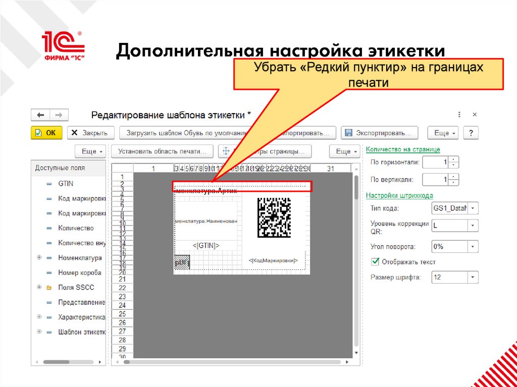Image resolution: width=517 pixels, height=387 pixels.
Task: Open the Тип кода dropdown
Action: (473, 208)
